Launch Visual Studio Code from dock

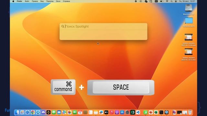coord(138,112)
